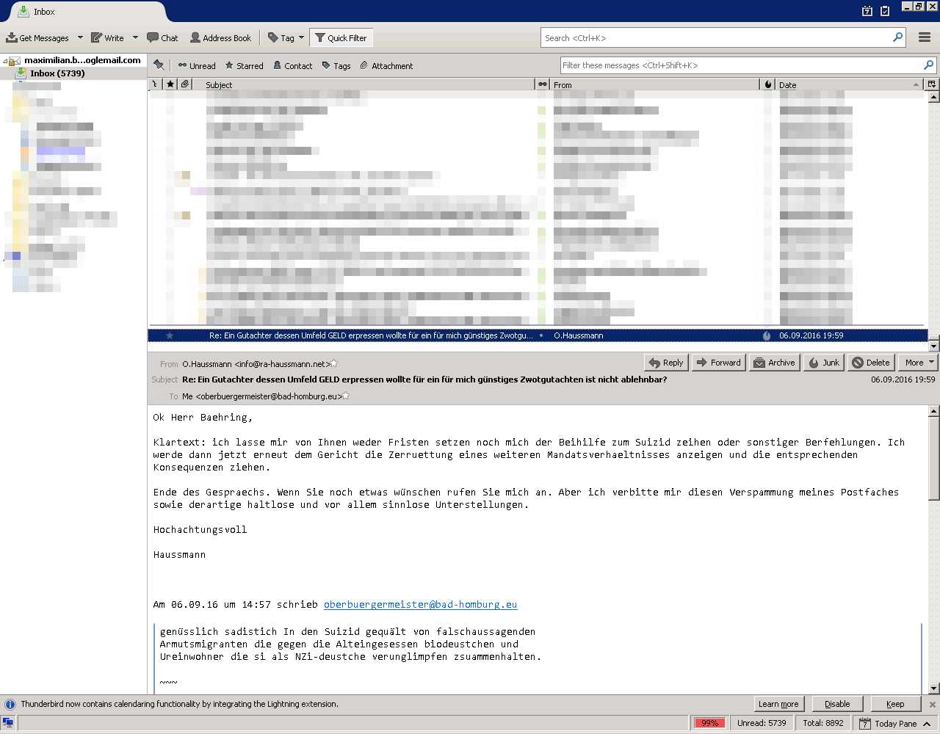This screenshot has height=734, width=940.
Task: Toggle the Attachment quick filter
Action: click(386, 65)
